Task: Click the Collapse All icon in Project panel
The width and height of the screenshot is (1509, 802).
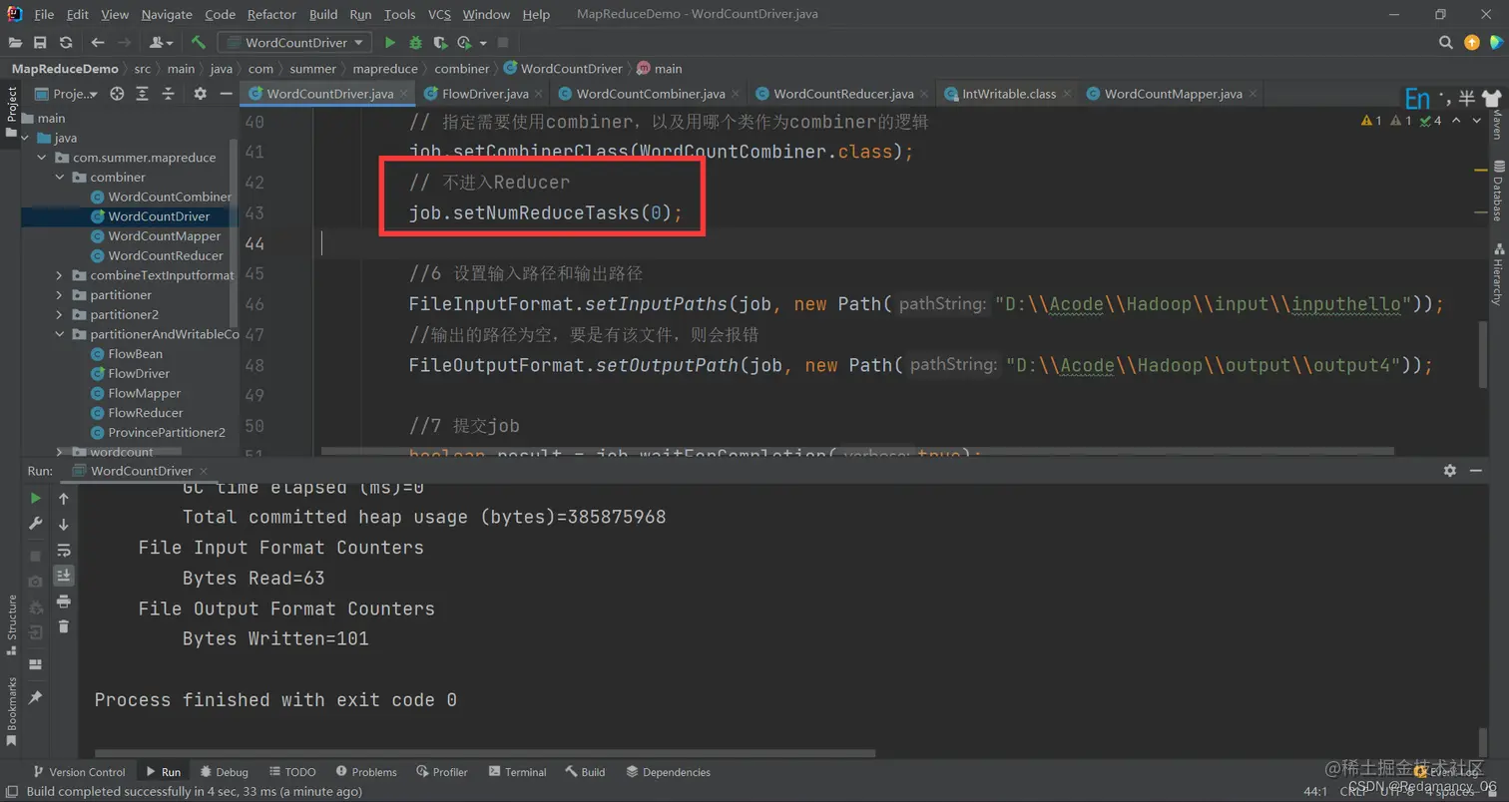Action: [168, 94]
